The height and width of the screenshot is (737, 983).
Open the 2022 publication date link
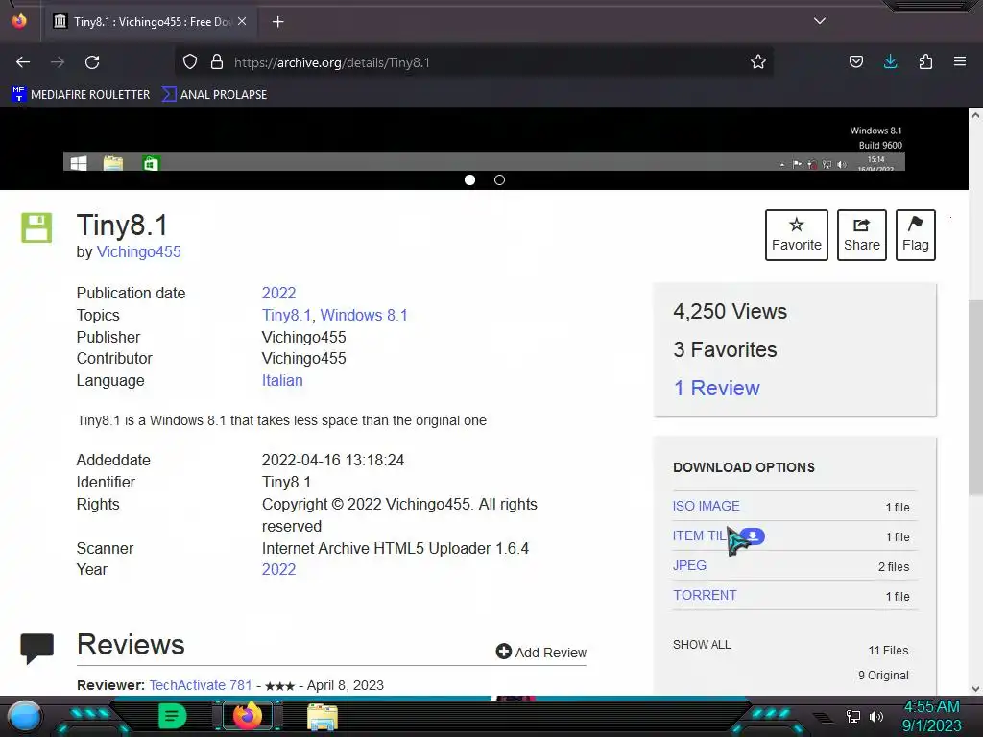[x=278, y=294]
